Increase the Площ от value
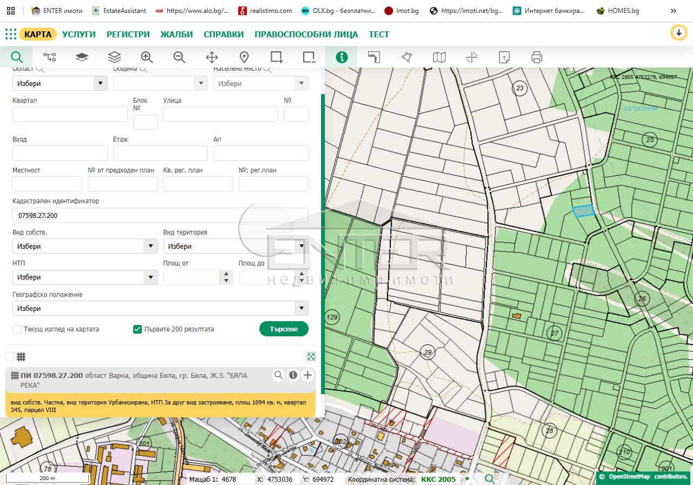The height and width of the screenshot is (485, 693). coord(226,274)
